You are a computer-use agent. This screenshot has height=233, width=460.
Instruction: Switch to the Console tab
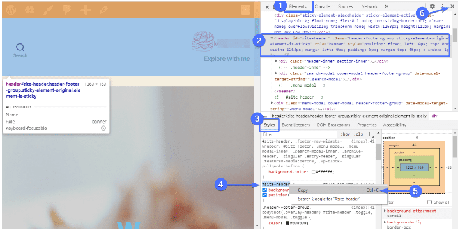[322, 6]
